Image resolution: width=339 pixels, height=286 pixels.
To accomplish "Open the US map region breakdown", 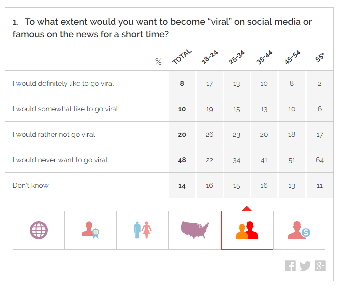I will click(195, 230).
